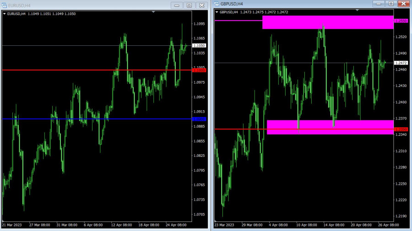Click the 21 Mar 2023 date label
The height and width of the screenshot is (231, 412).
tap(12, 225)
